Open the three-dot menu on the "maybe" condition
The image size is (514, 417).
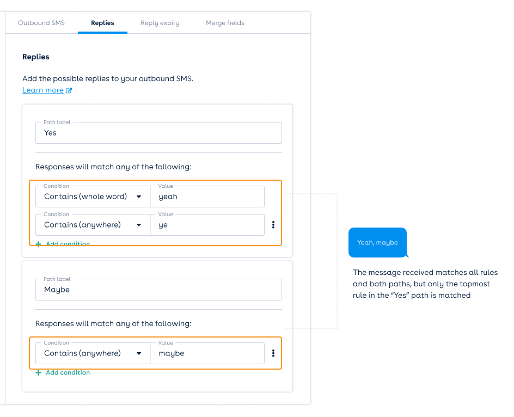click(x=273, y=353)
